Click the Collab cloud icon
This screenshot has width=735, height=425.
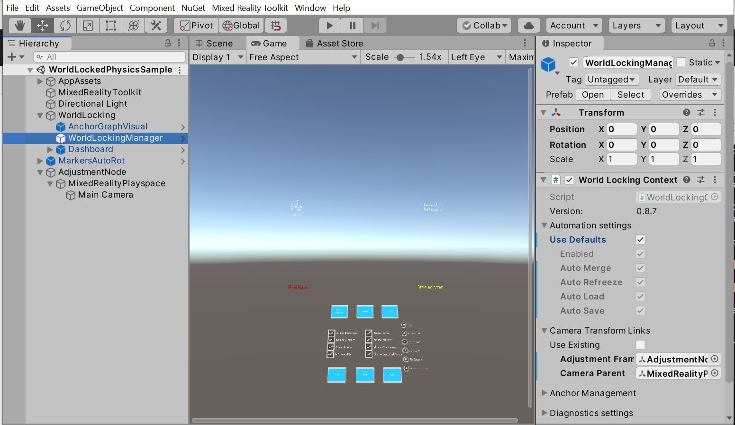click(x=528, y=25)
